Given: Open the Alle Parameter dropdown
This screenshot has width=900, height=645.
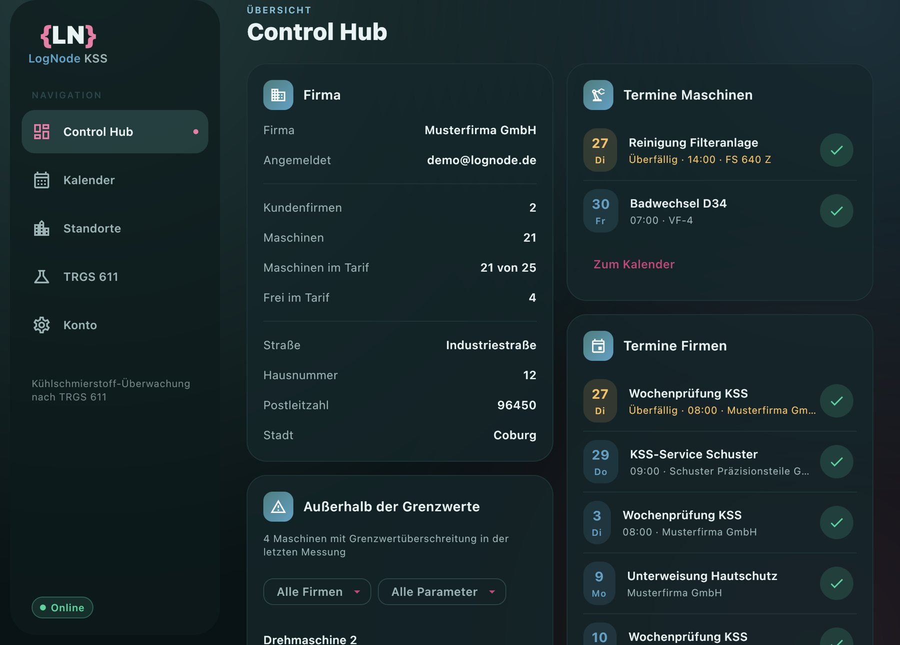Looking at the screenshot, I should coord(442,591).
